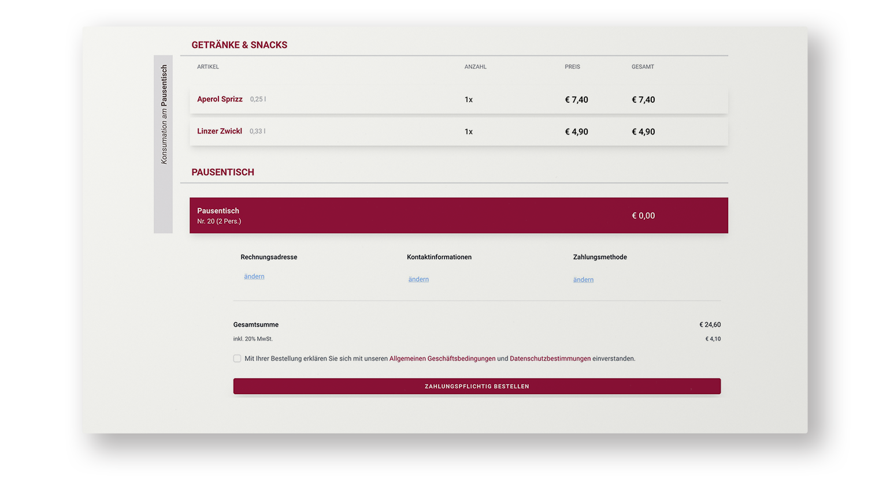The width and height of the screenshot is (879, 497).
Task: Open Allgemeinen Geschäftsbedingungen link
Action: coord(442,358)
